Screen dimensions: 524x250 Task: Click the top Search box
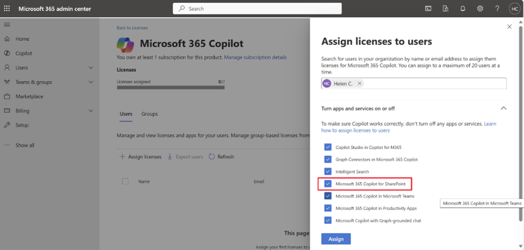pyautogui.click(x=257, y=9)
